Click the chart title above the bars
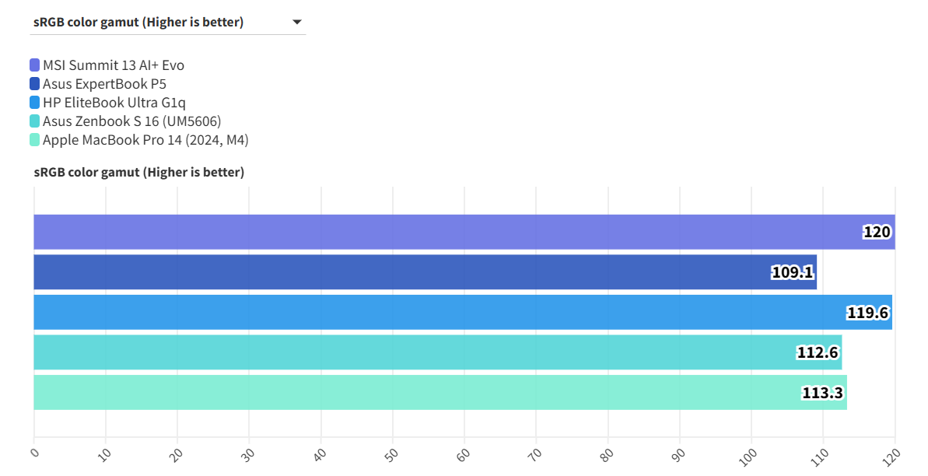 [x=139, y=172]
